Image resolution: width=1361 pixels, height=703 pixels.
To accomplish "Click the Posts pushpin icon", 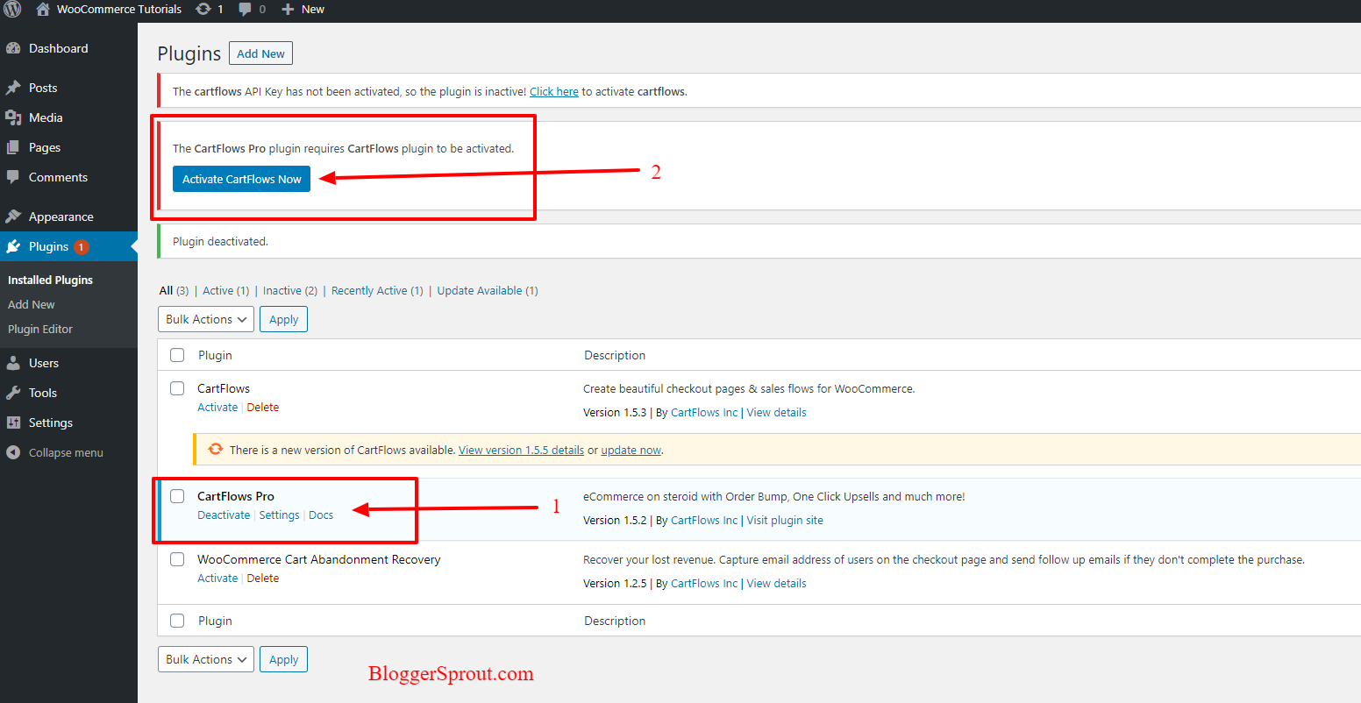I will pyautogui.click(x=13, y=88).
